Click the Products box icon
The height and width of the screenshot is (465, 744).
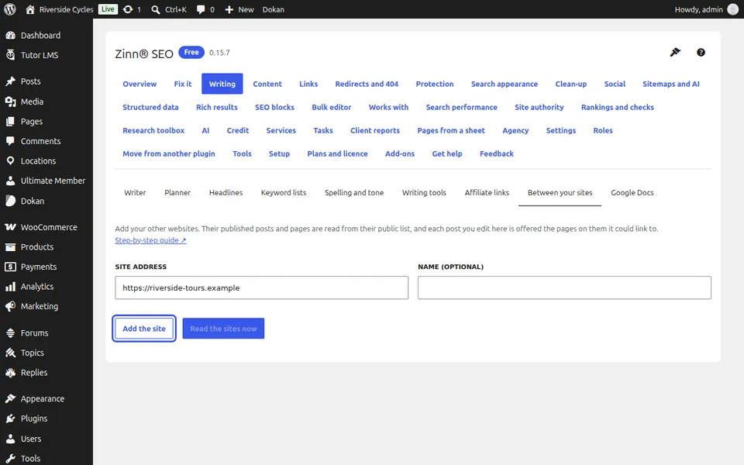coord(10,246)
